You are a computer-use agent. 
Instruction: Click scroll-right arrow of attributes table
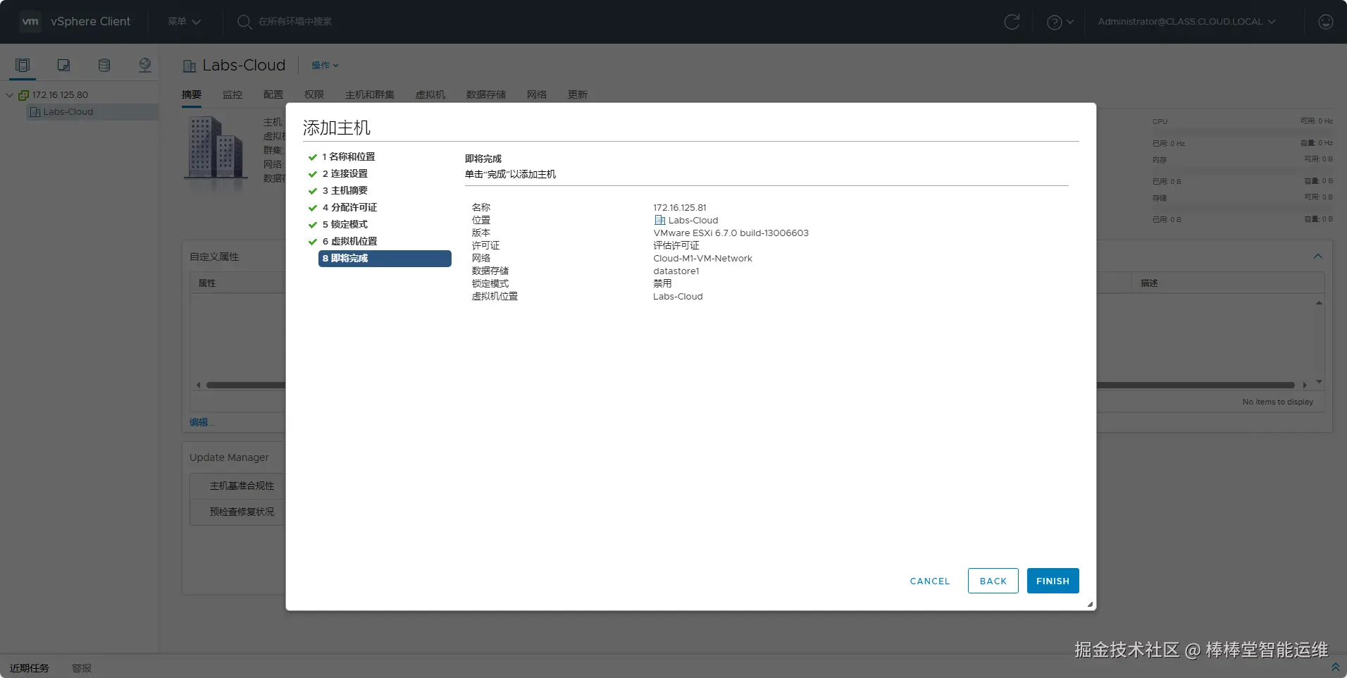pyautogui.click(x=1305, y=385)
